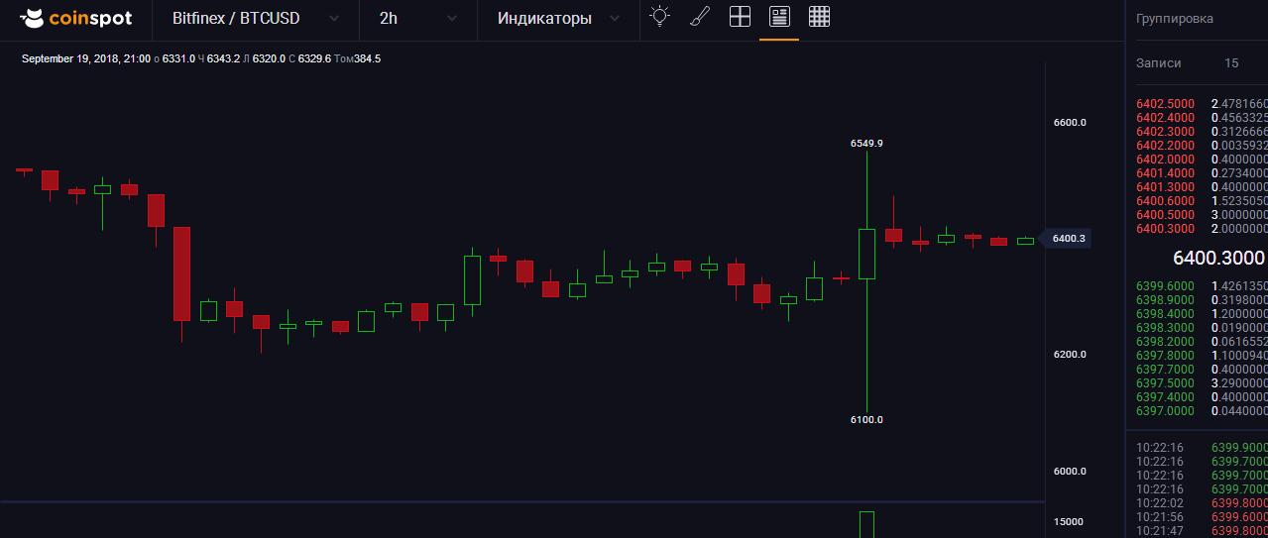
Task: Toggle the light bulb theme icon
Action: pos(659,17)
